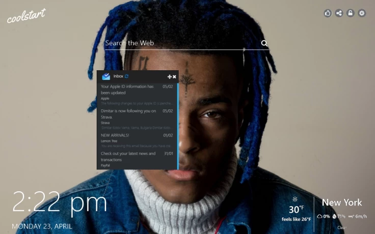Click the PayPal sender name
375x234 pixels.
pyautogui.click(x=105, y=165)
